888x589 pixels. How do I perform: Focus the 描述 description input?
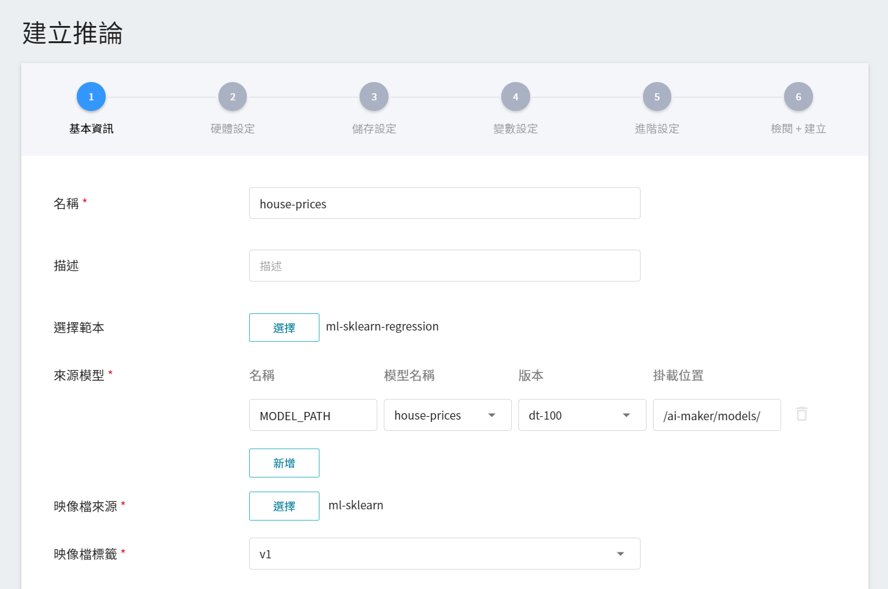pyautogui.click(x=444, y=266)
